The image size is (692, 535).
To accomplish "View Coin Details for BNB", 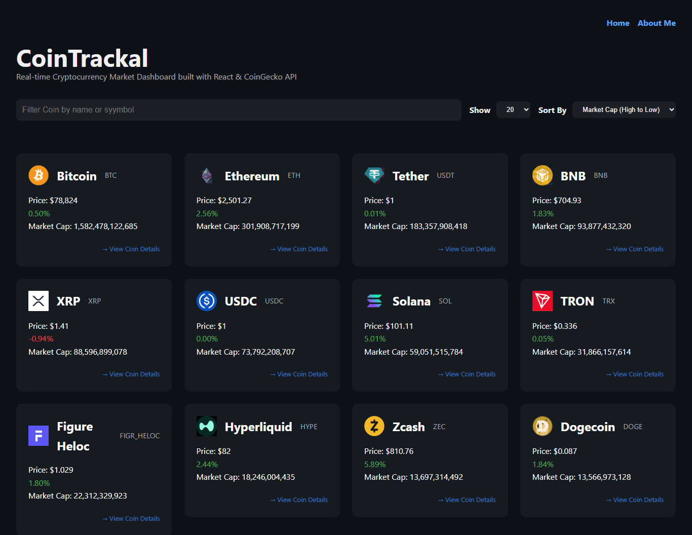I will pyautogui.click(x=635, y=249).
